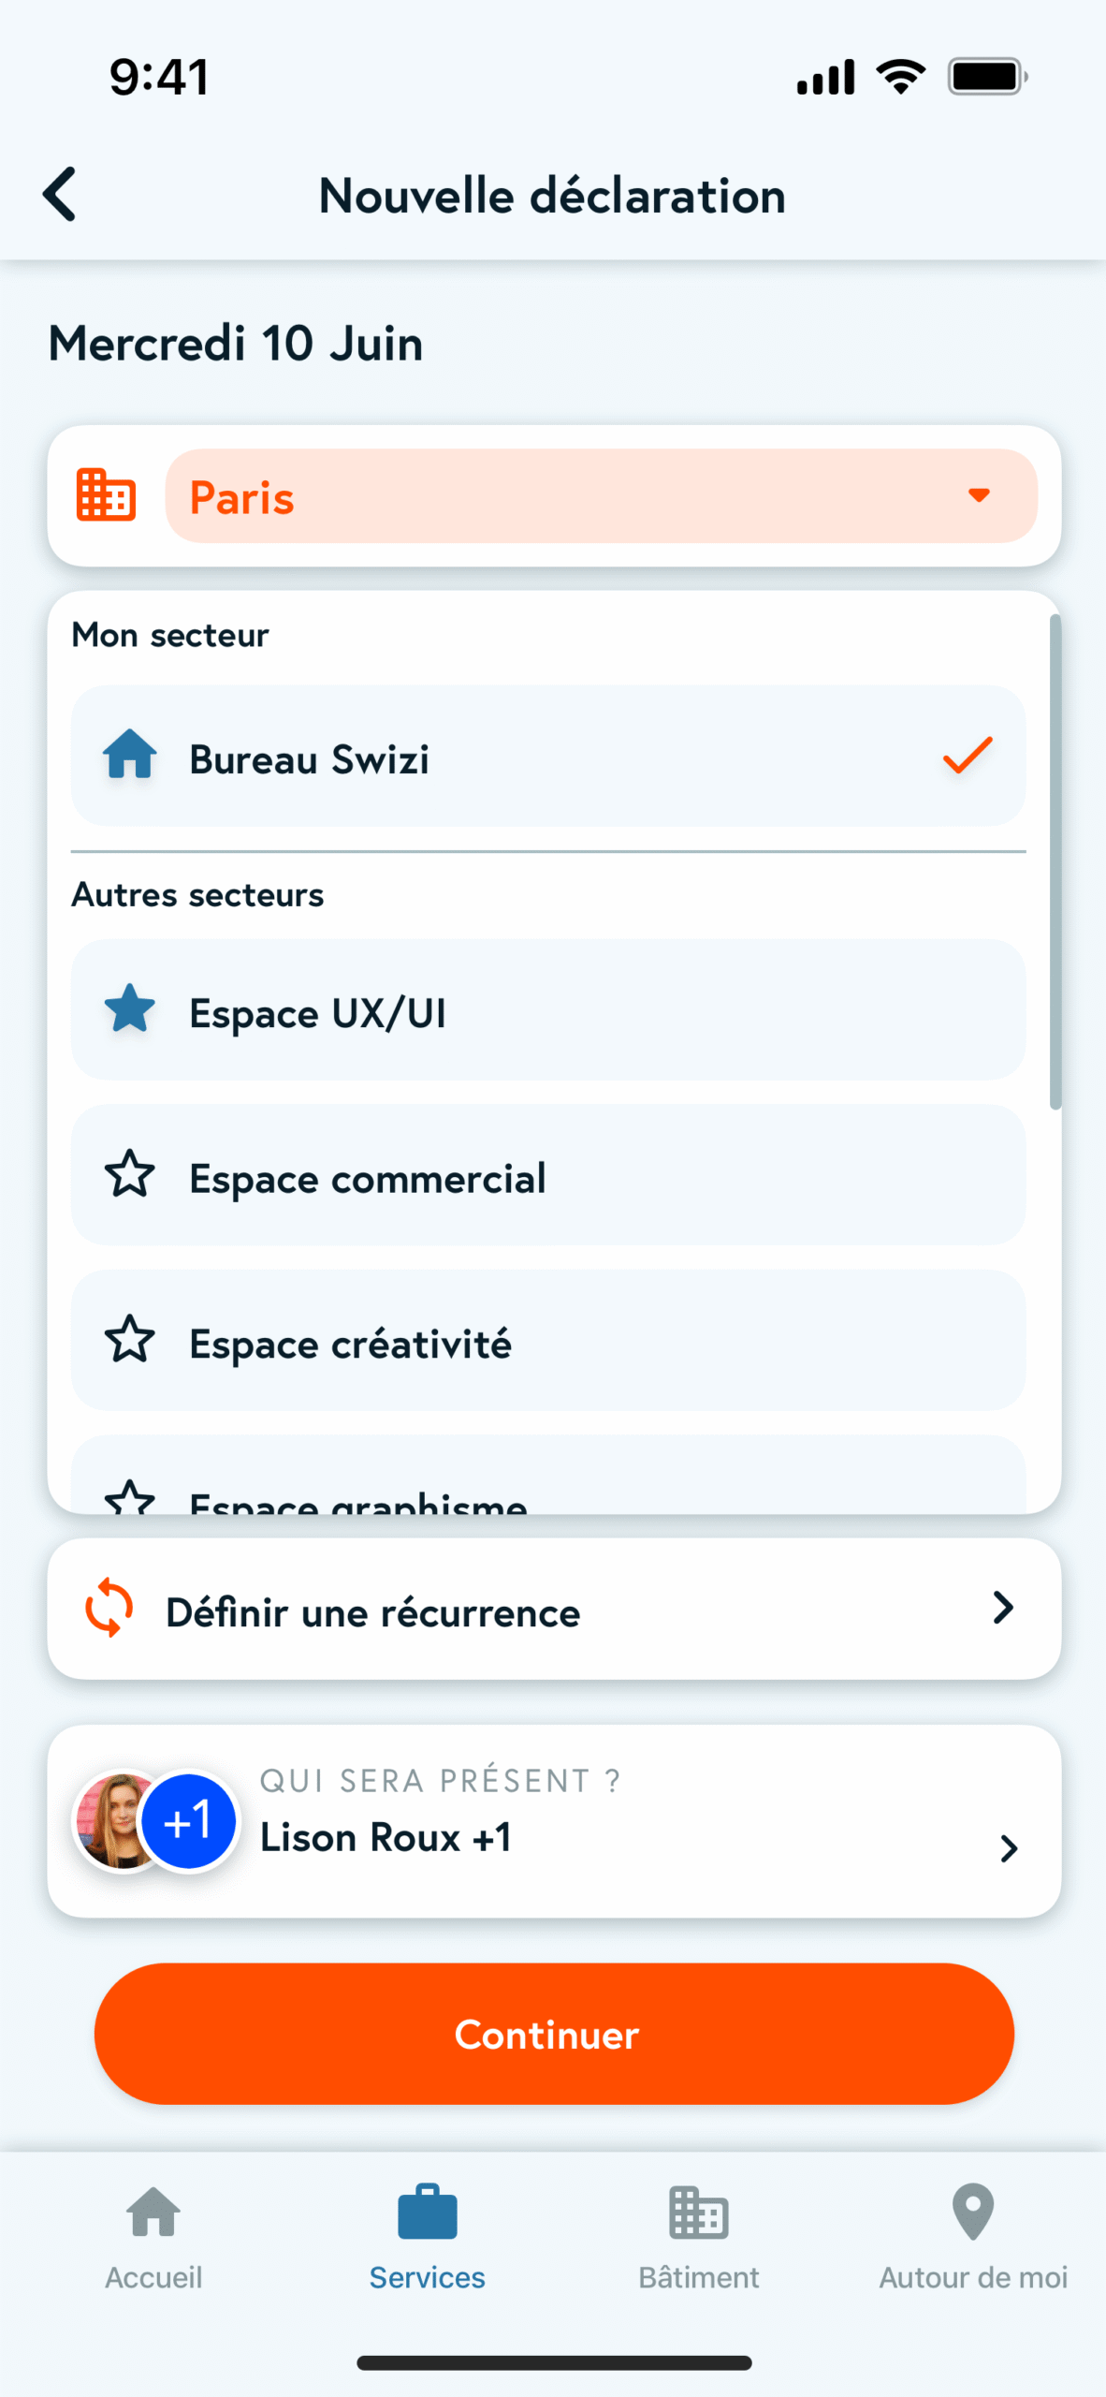Tap the Bâtiment building icon

click(699, 2212)
